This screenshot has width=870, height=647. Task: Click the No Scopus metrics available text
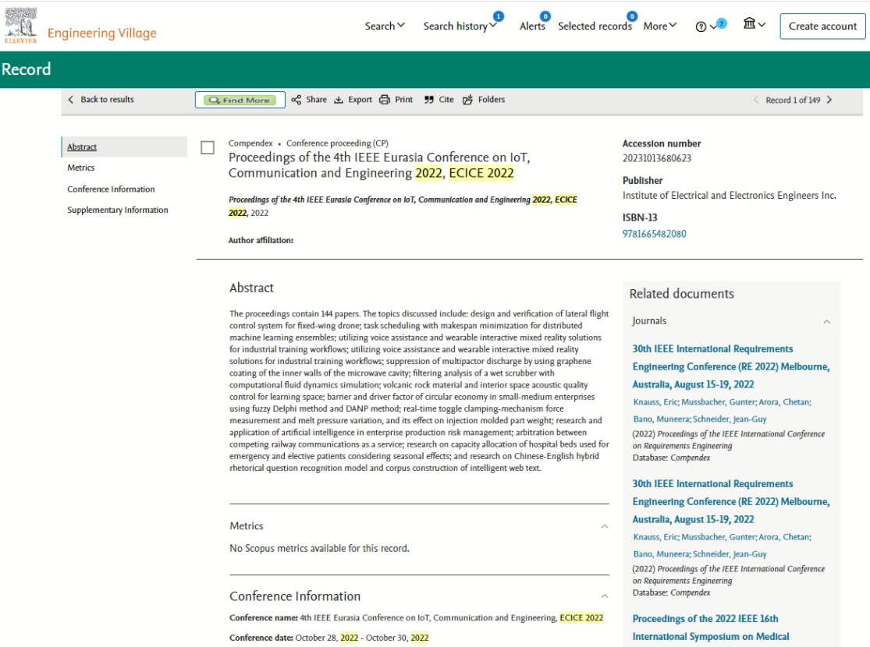click(x=320, y=548)
